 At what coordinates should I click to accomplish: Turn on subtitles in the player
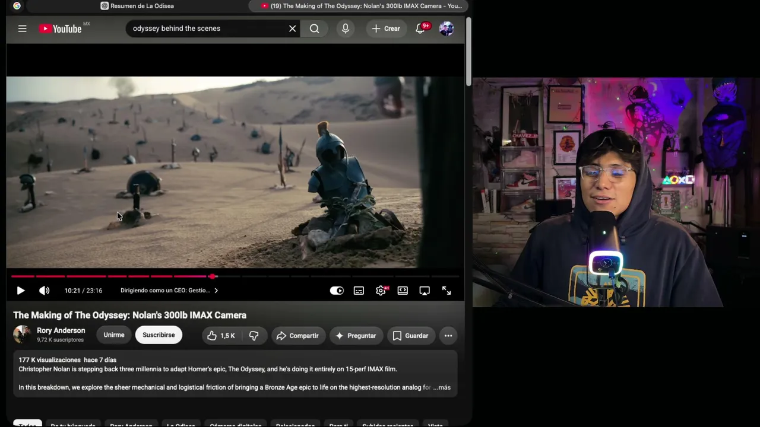pyautogui.click(x=359, y=291)
